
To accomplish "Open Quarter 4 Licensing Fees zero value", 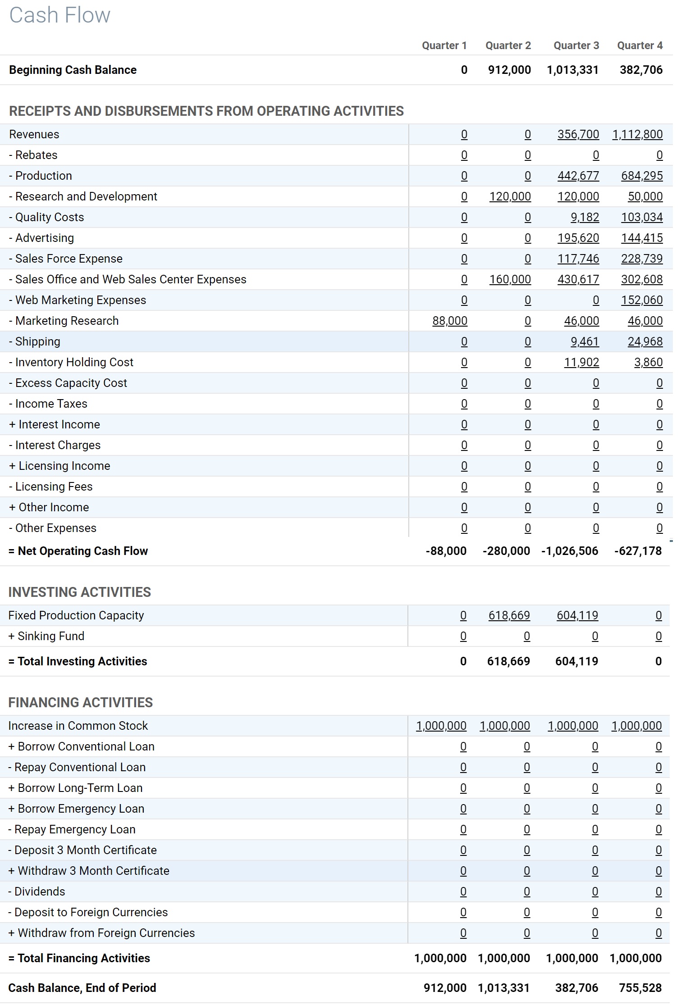I will point(659,487).
